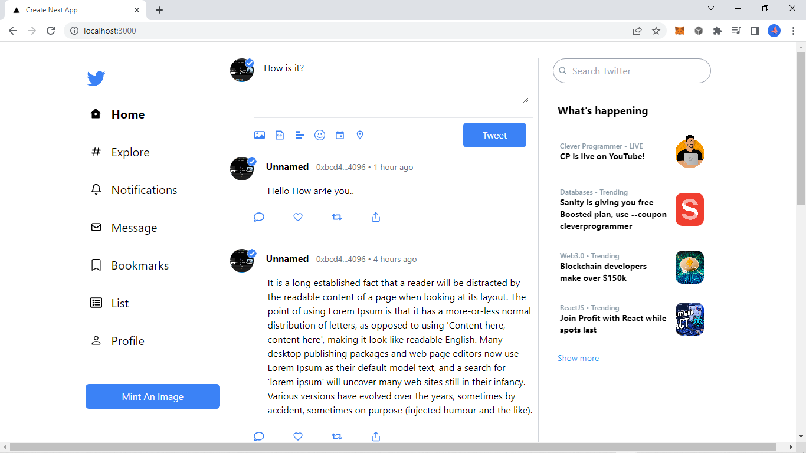Retweet the Lorem Ipsum tweet
This screenshot has height=453, width=806.
pyautogui.click(x=337, y=436)
